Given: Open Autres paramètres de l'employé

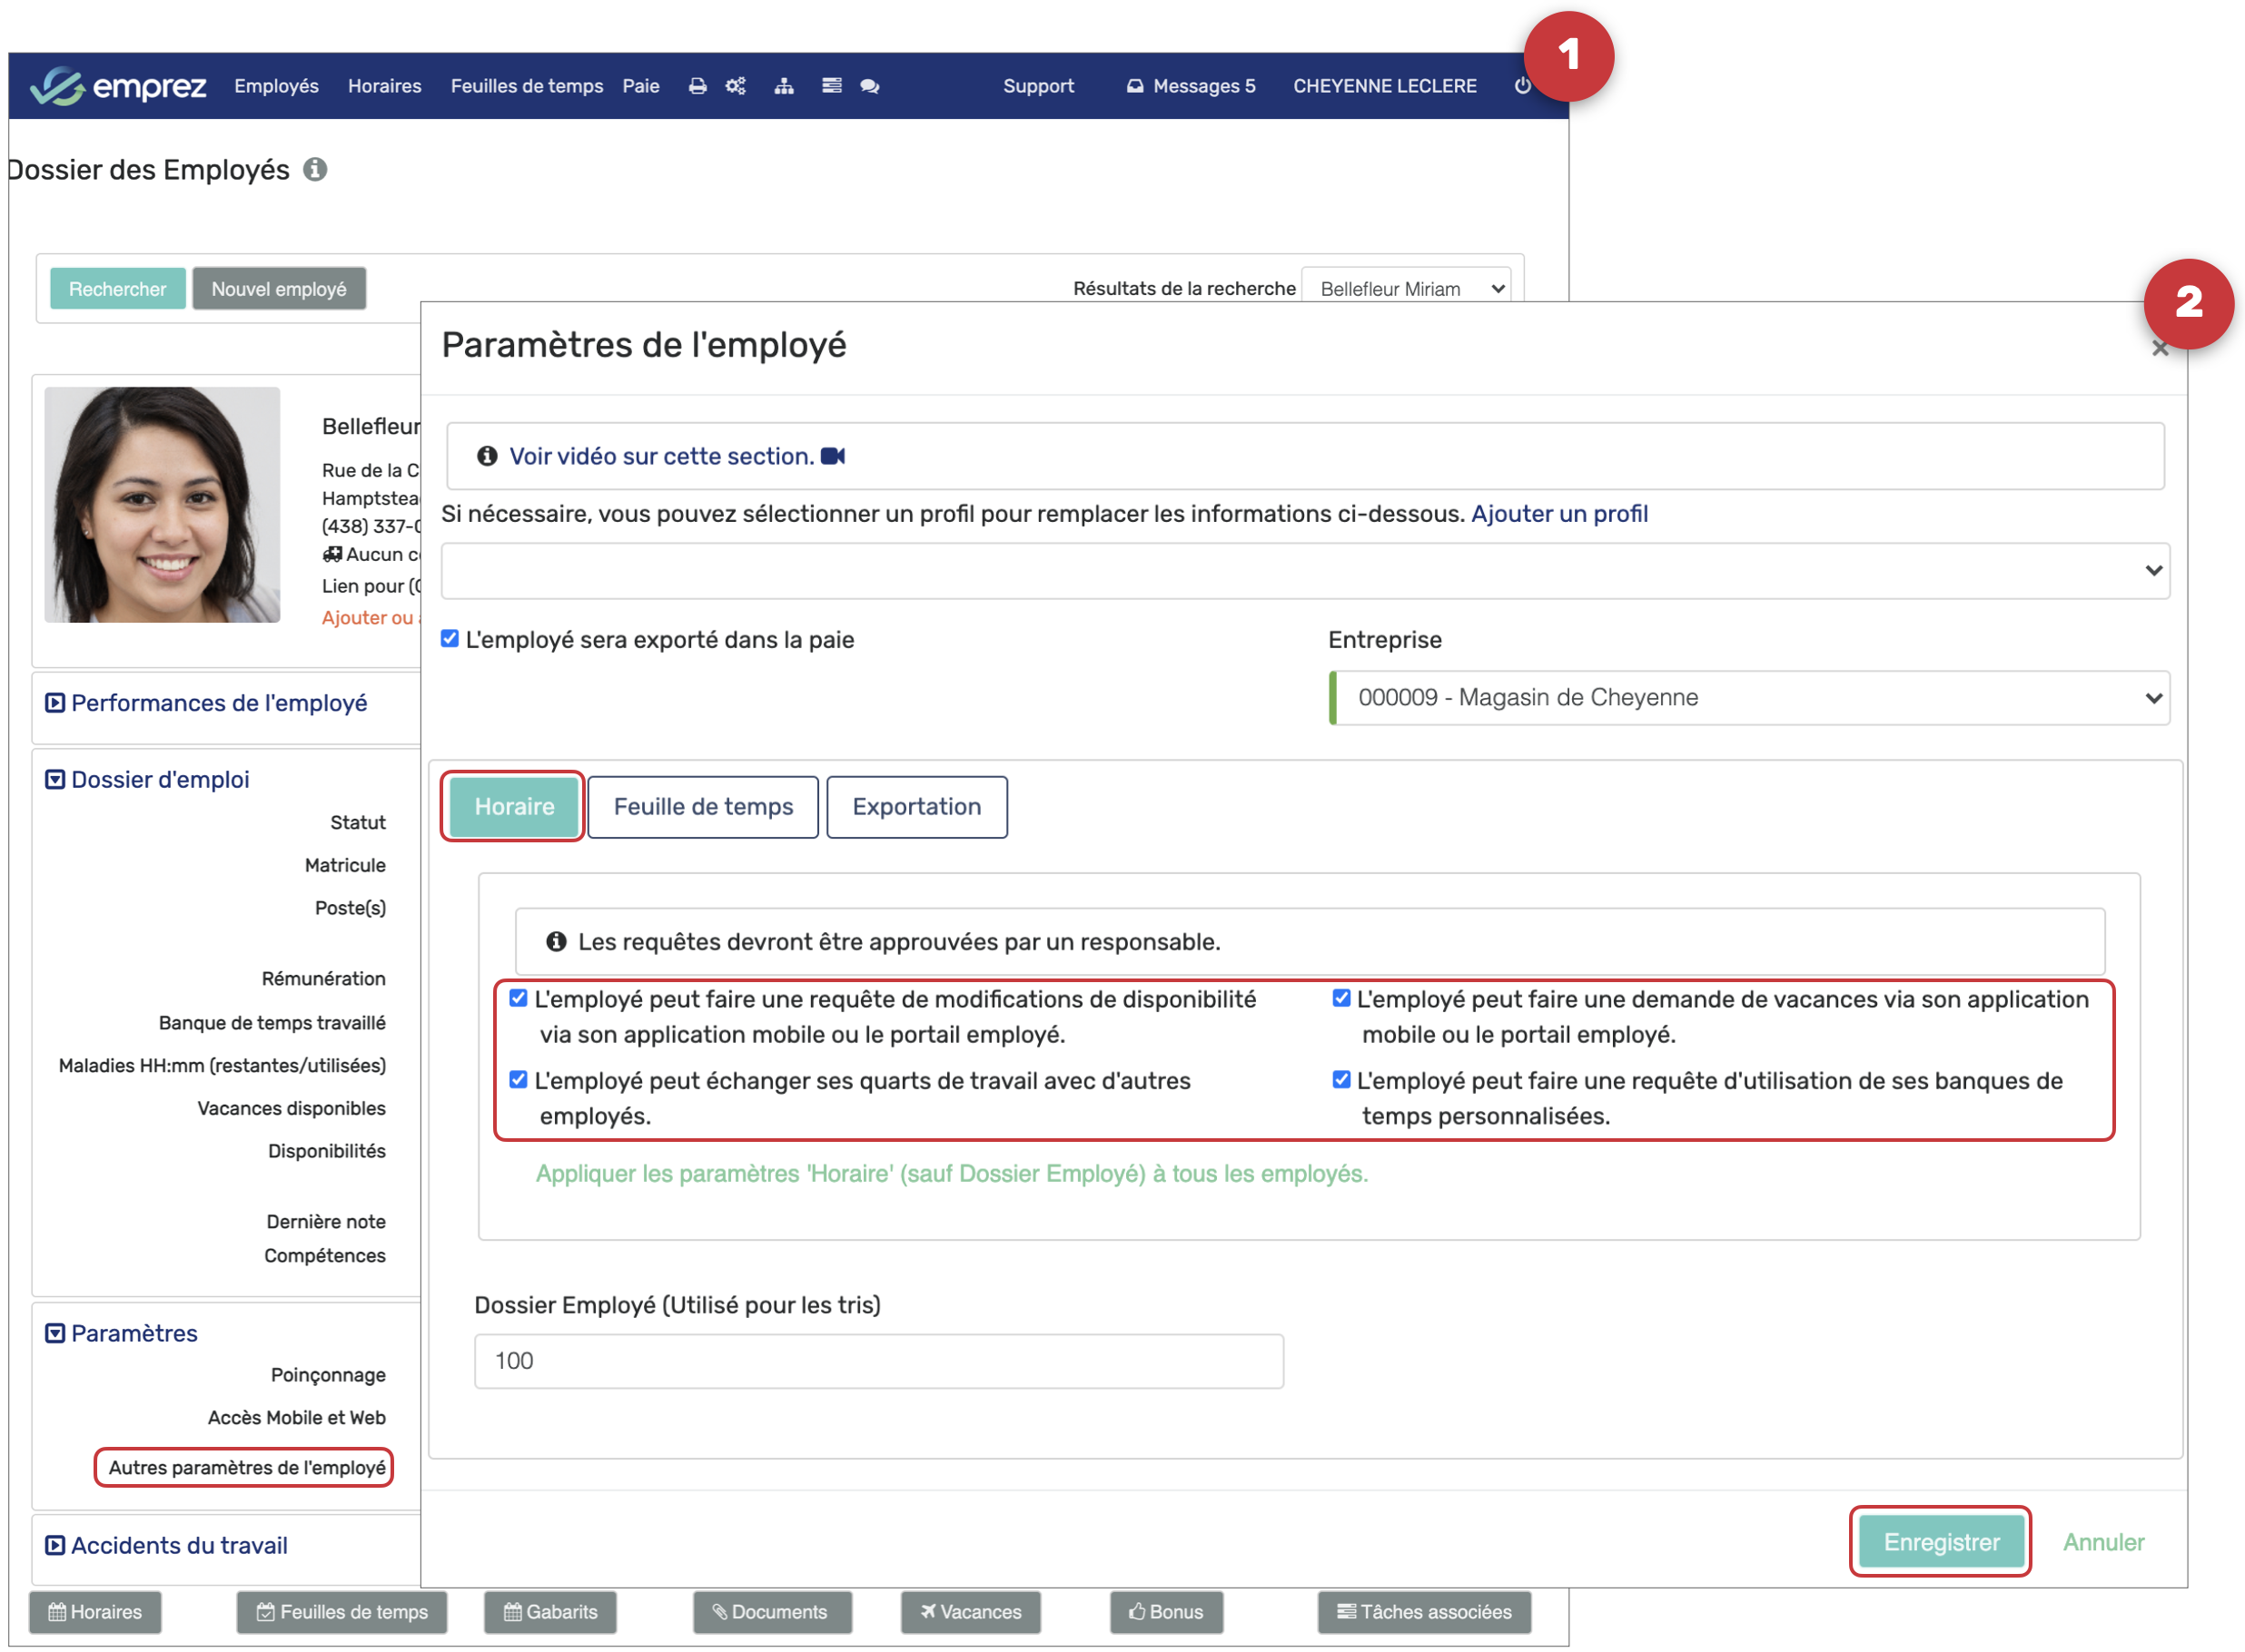Looking at the screenshot, I should (246, 1467).
